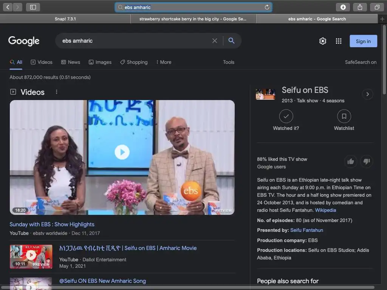Screen dimensions: 387x290
Task: Switch to the Snap! 7.3.1 tab
Action: [65, 19]
